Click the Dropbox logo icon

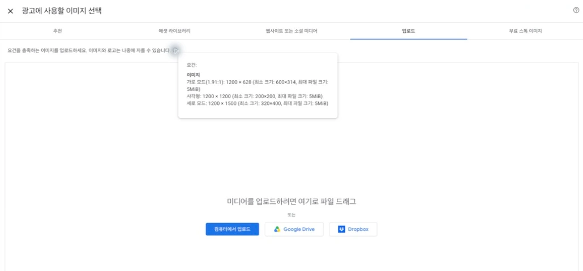(x=342, y=229)
